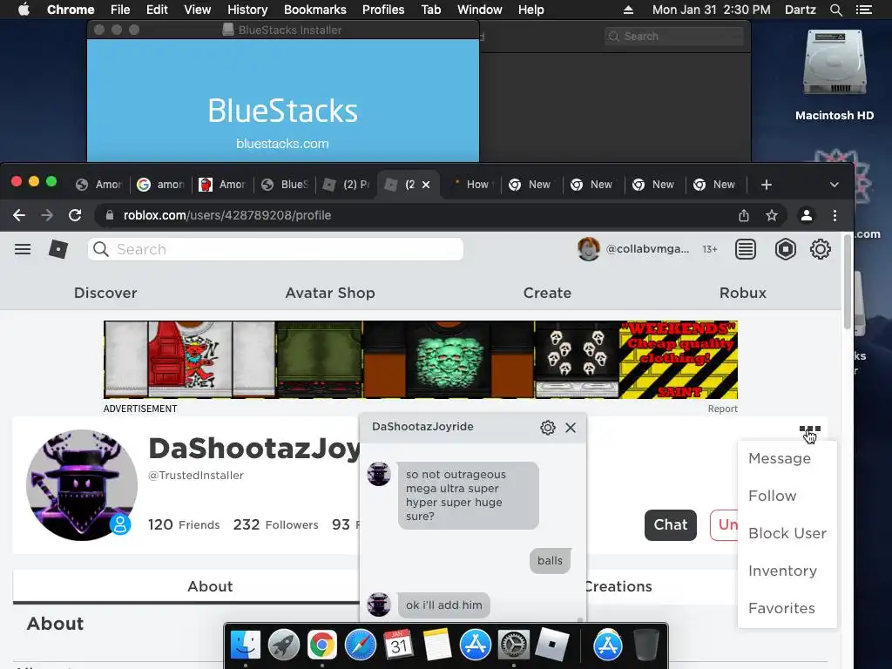892x669 pixels.
Task: Click the red Unfriend button
Action: 724,524
